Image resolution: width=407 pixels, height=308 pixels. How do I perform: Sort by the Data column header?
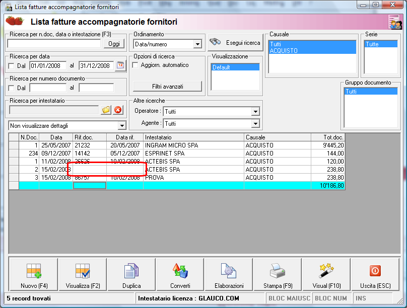click(x=56, y=137)
